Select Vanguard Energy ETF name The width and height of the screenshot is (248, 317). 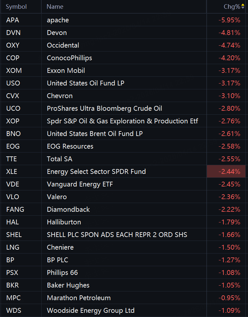80,184
